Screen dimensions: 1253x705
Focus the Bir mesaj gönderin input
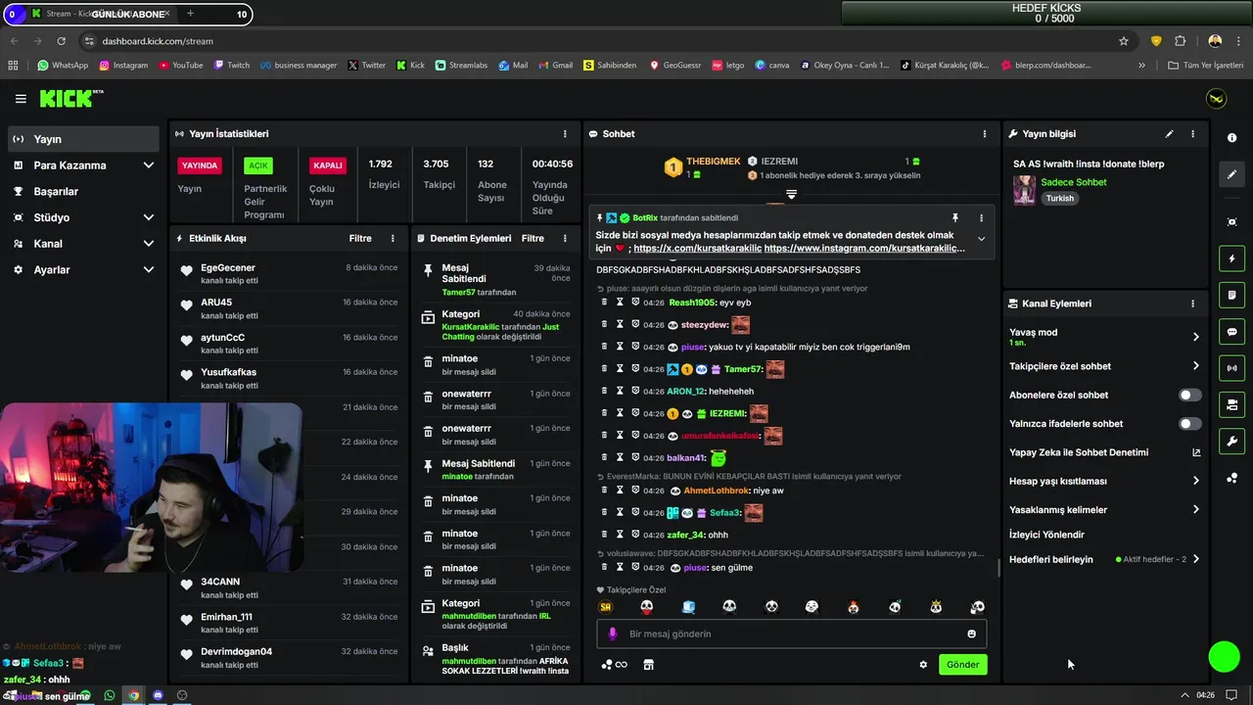tap(791, 634)
